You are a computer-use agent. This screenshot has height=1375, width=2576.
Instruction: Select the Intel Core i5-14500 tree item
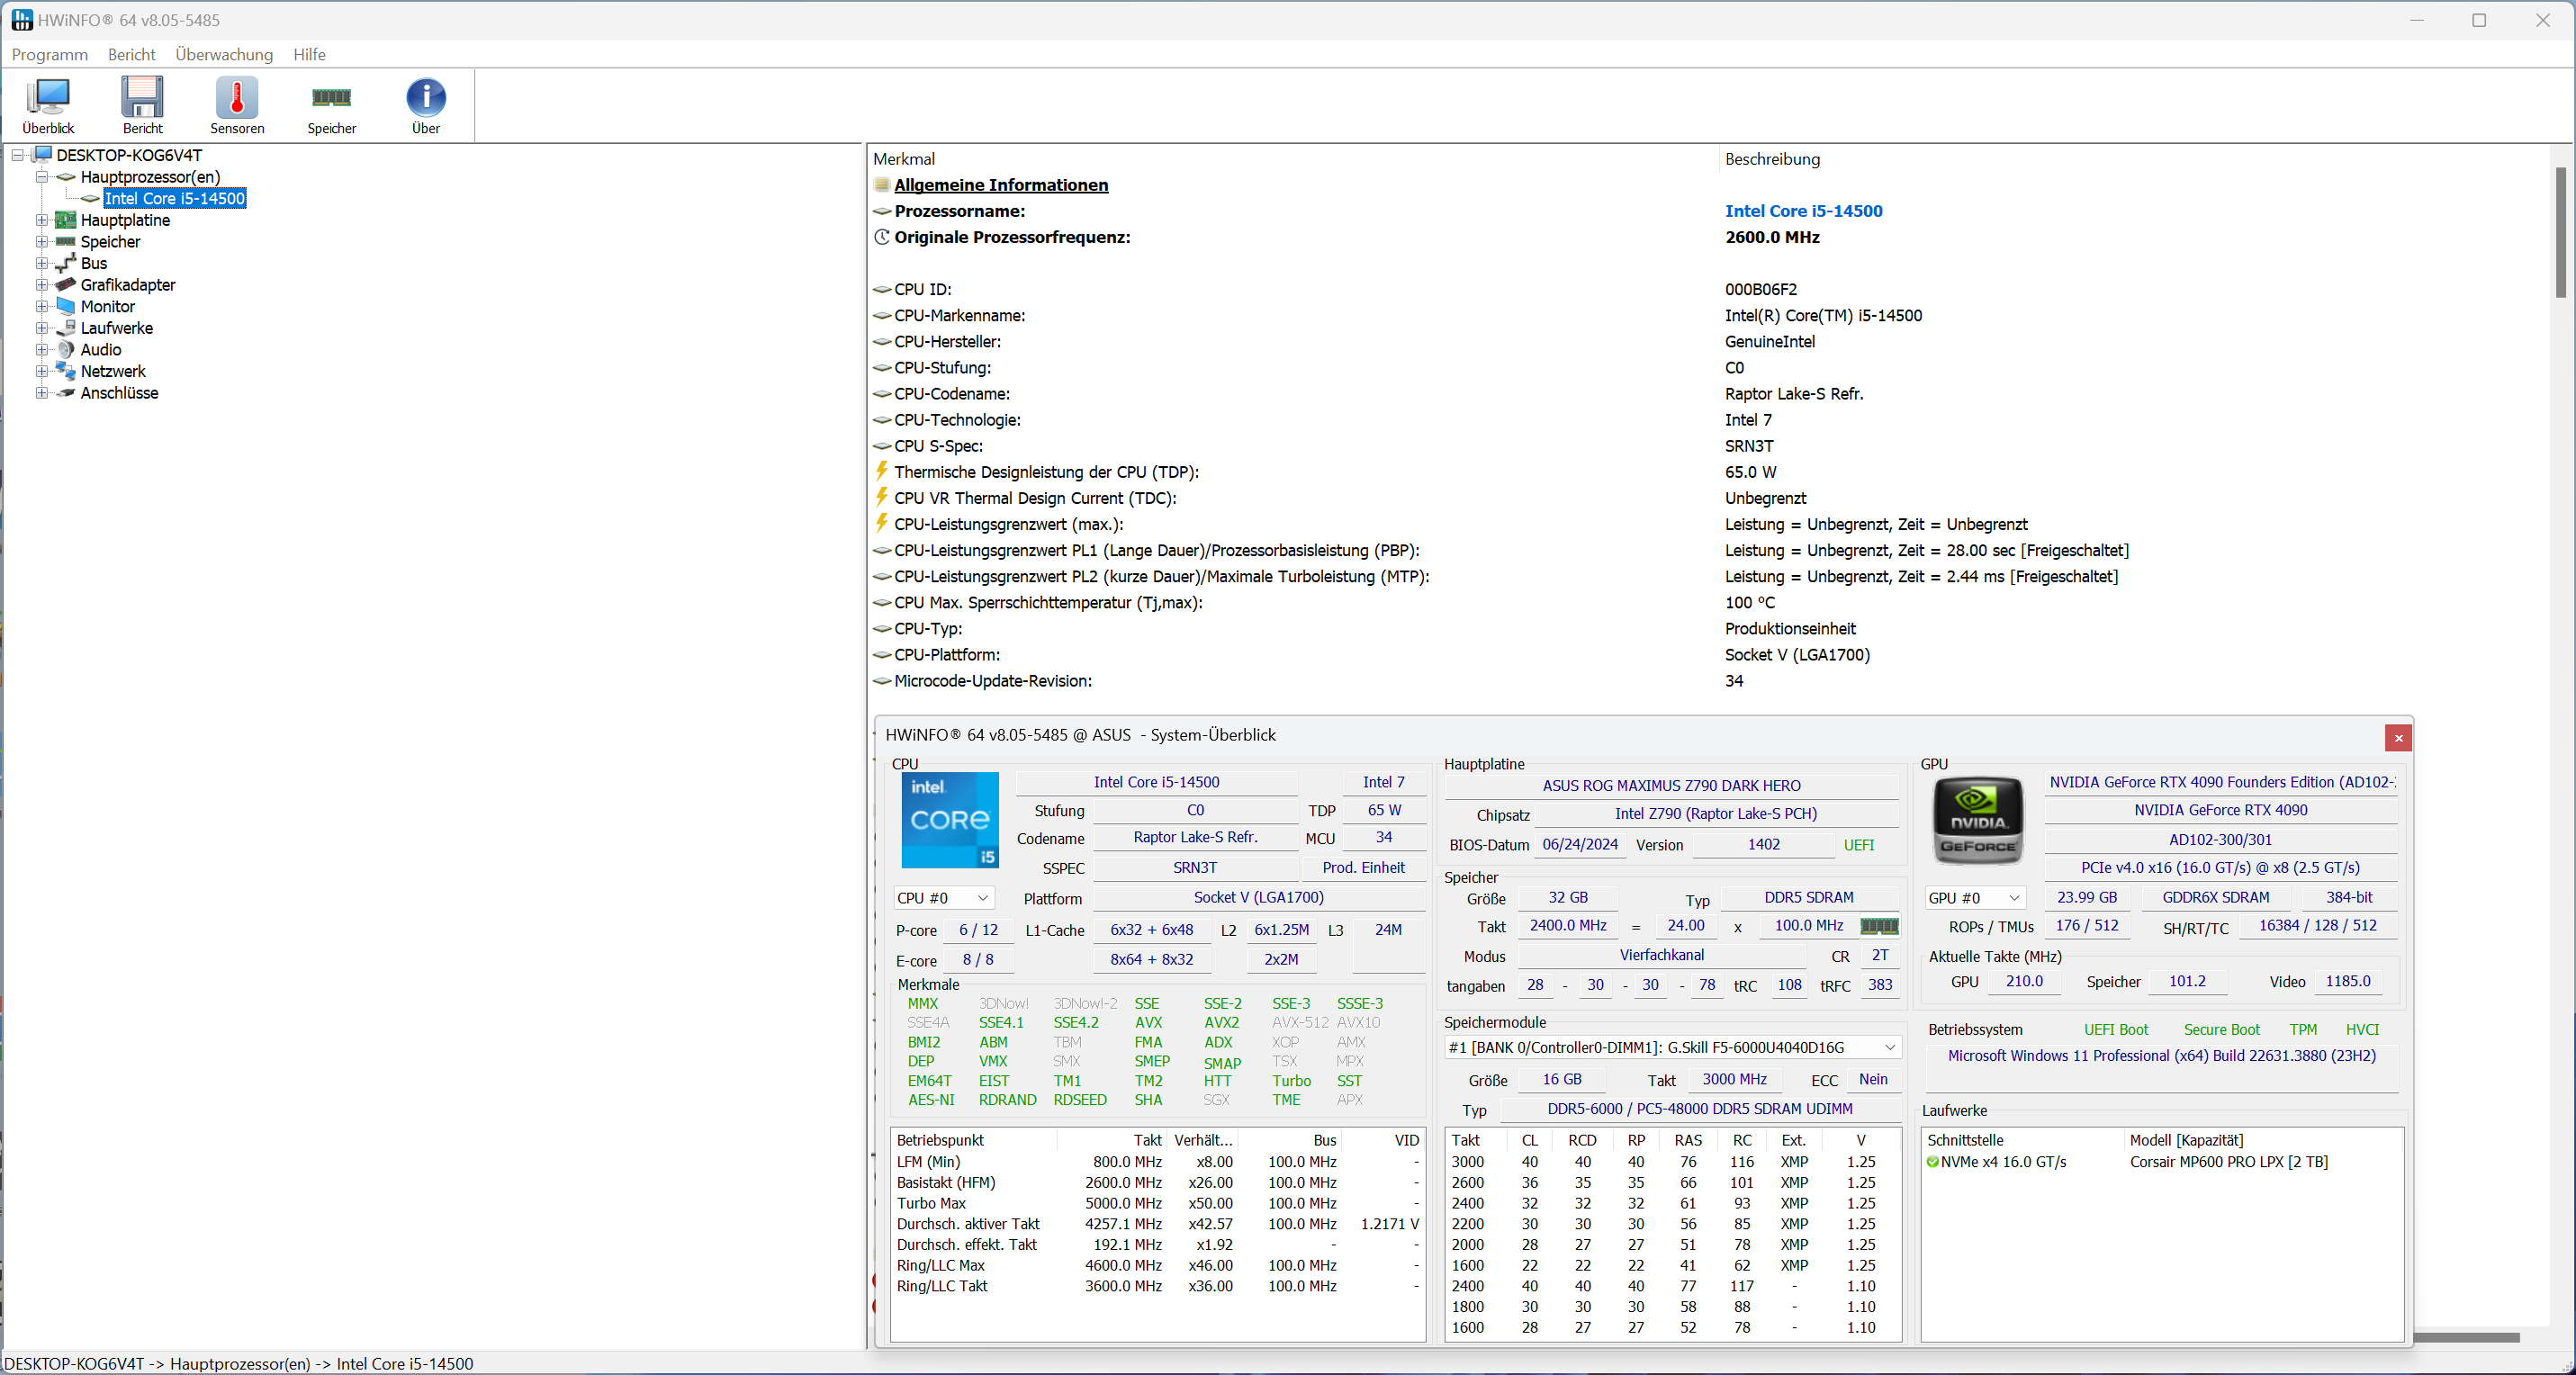pyautogui.click(x=175, y=198)
